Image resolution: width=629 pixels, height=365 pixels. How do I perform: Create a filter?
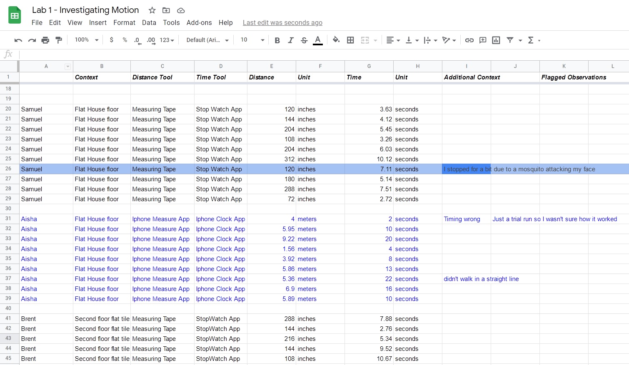point(510,40)
